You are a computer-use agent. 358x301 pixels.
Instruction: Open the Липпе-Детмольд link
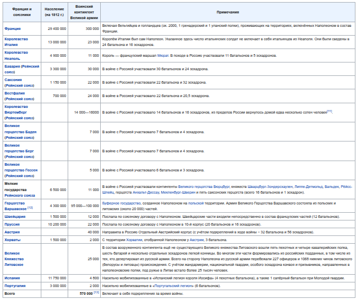pyautogui.click(x=308, y=187)
